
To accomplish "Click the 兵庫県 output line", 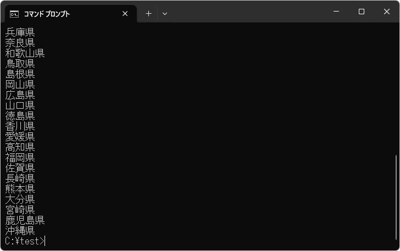I will [20, 32].
